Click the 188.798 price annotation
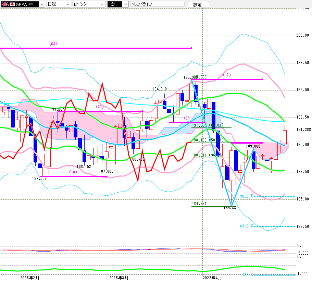Image resolution: width=312 pixels, height=281 pixels. tap(137, 159)
